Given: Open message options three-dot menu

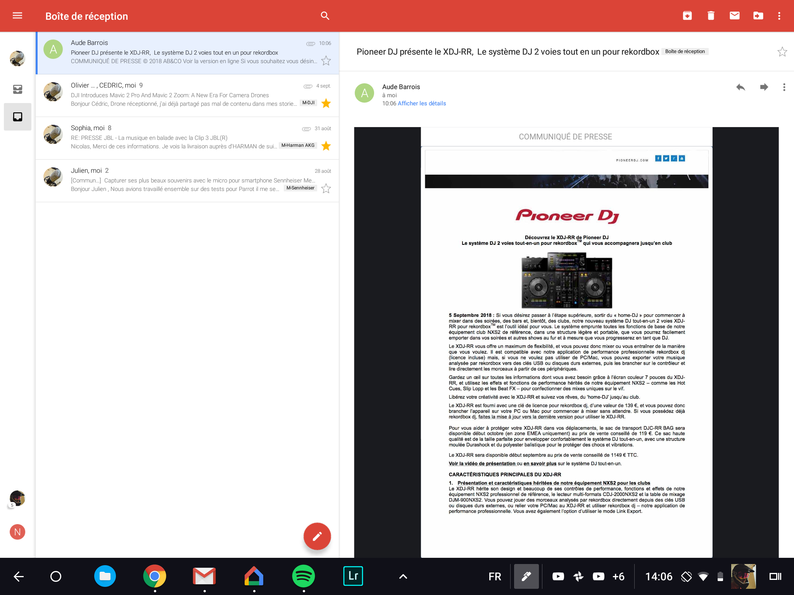Looking at the screenshot, I should coord(784,87).
